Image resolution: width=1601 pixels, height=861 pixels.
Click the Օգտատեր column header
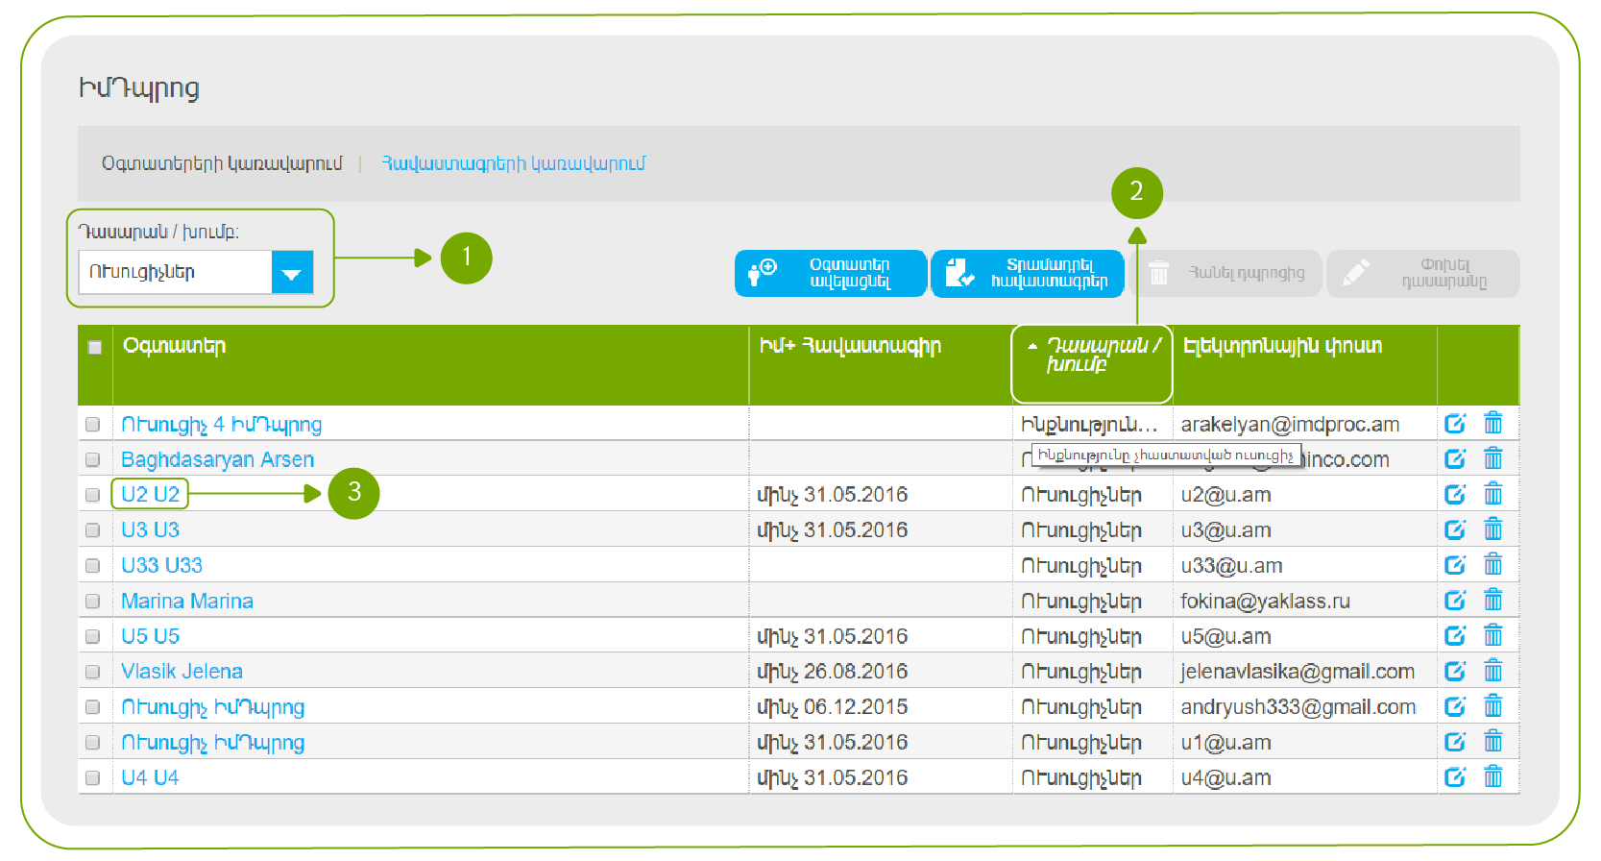tap(174, 346)
